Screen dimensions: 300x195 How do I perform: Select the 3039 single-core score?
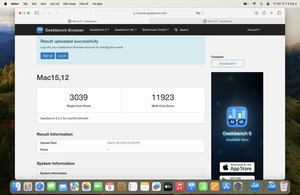(x=79, y=97)
